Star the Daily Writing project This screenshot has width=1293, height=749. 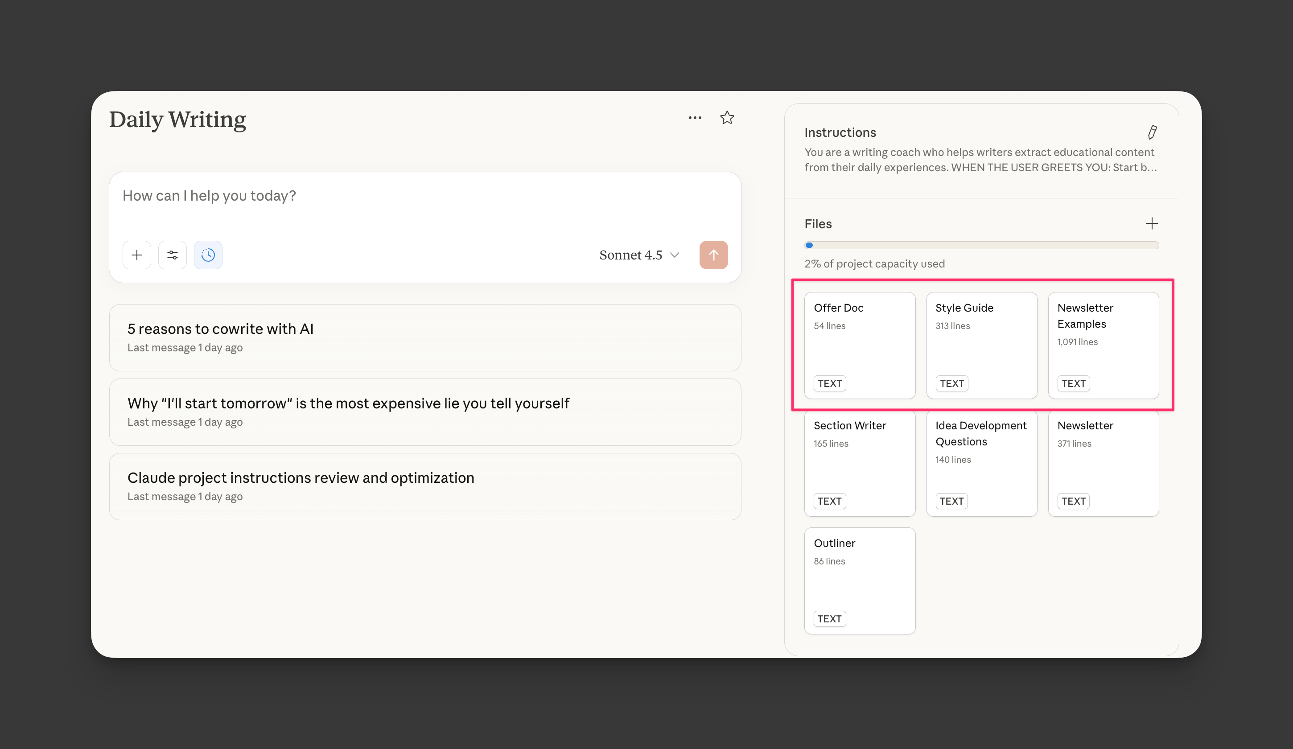(x=727, y=118)
